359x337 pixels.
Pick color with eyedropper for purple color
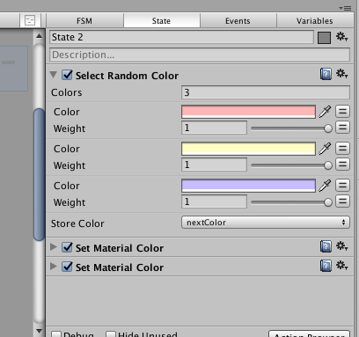(325, 186)
